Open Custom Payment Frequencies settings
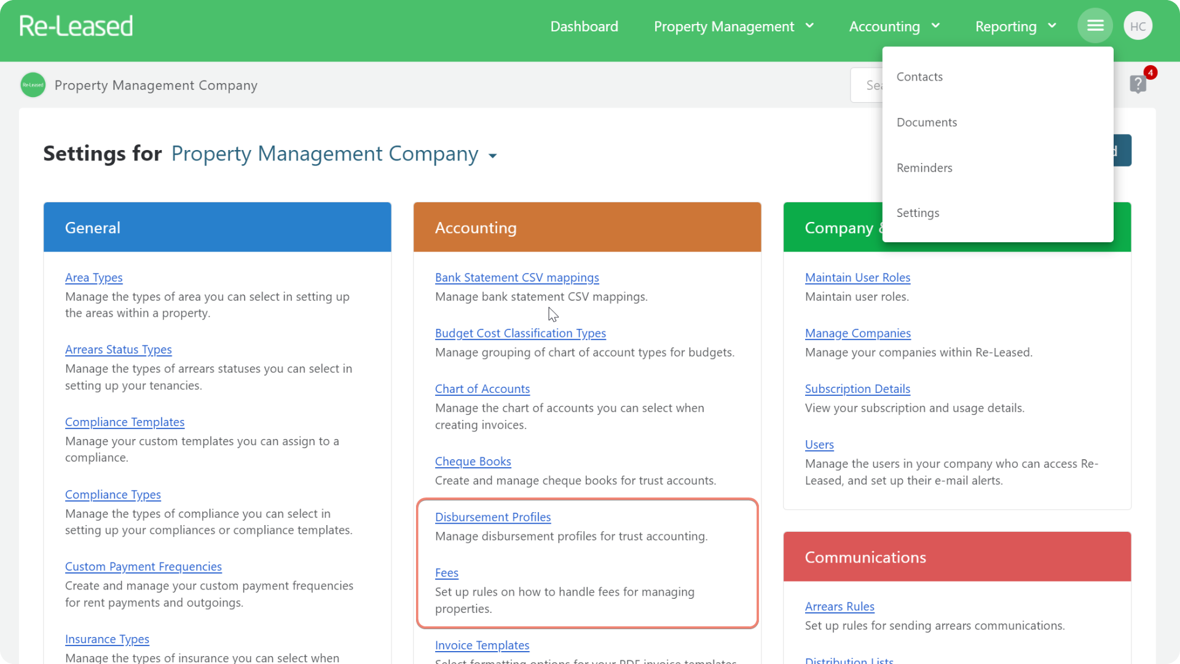The image size is (1180, 664). click(x=143, y=566)
